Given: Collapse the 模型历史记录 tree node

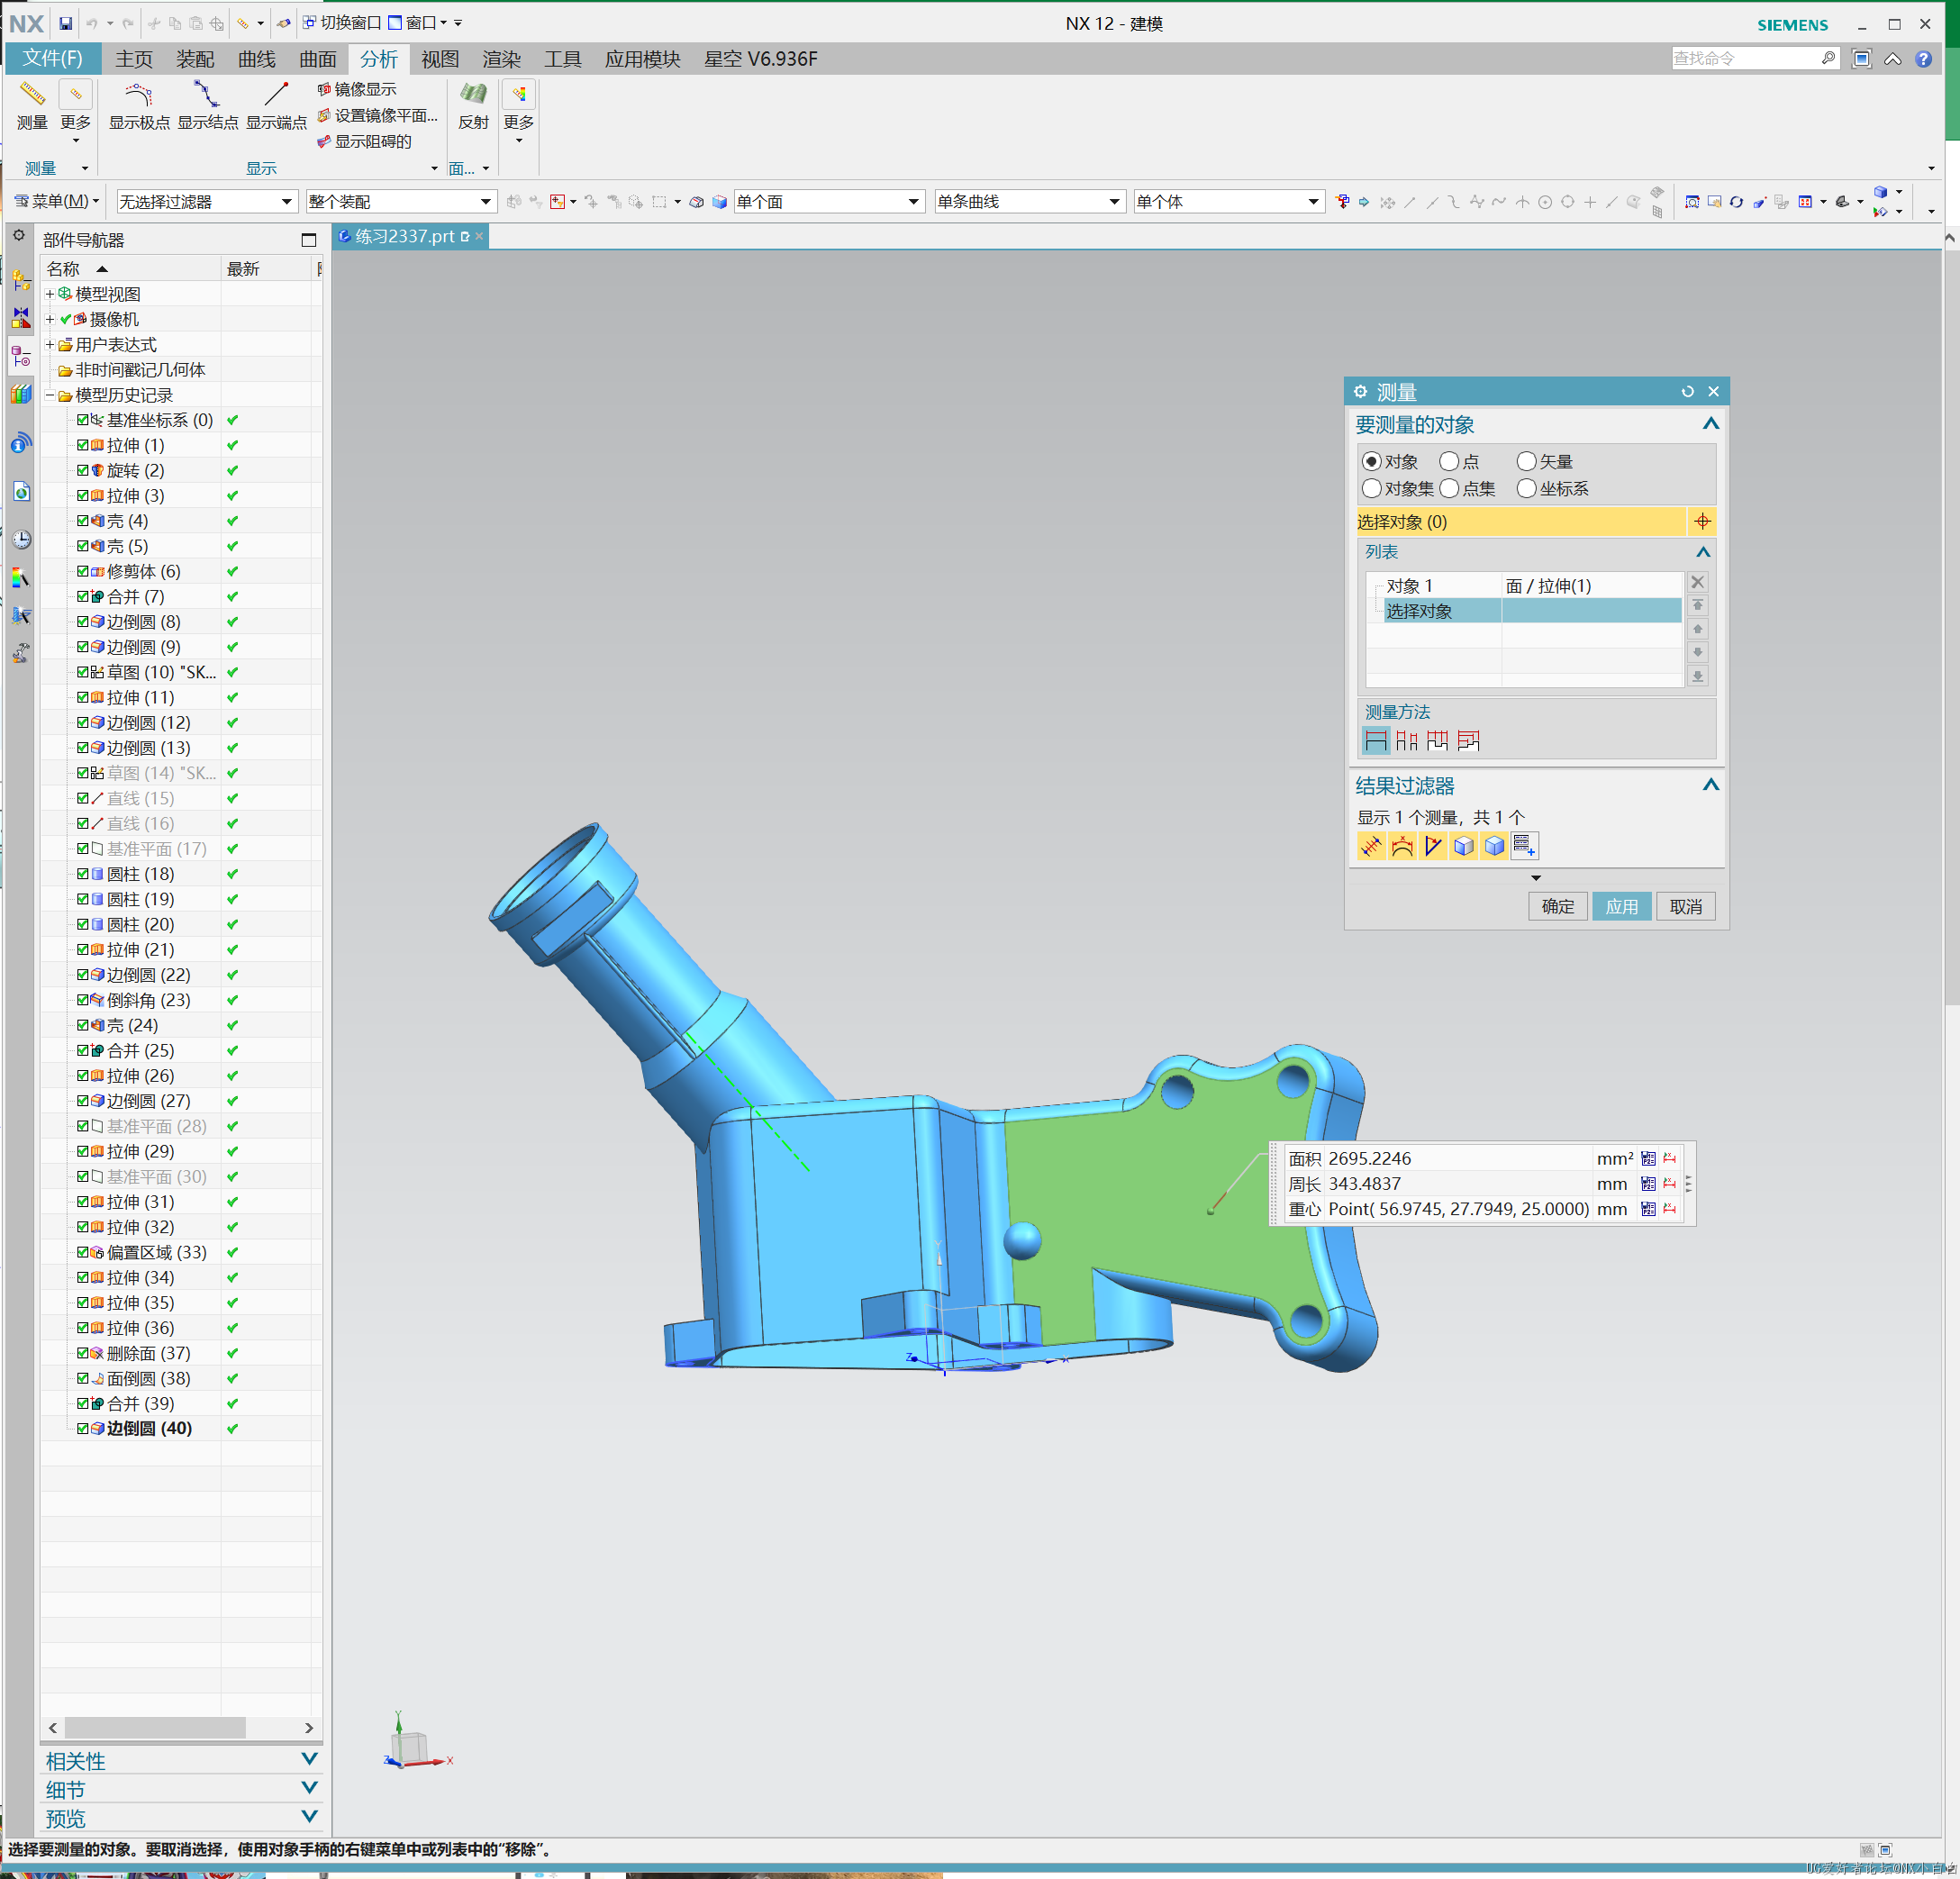Looking at the screenshot, I should (50, 395).
